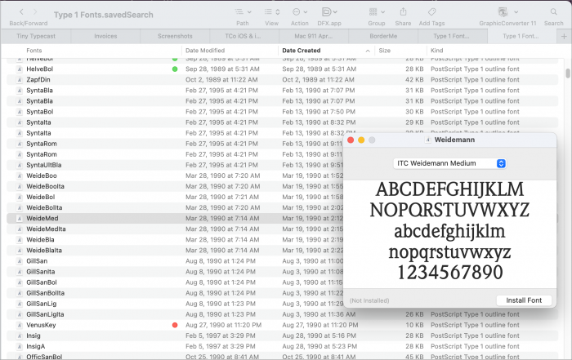Click the Add Tags icon
This screenshot has height=360, width=572.
click(x=431, y=12)
